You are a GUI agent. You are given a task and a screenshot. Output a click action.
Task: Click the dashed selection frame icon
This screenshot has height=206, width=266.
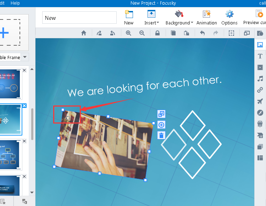point(231,33)
